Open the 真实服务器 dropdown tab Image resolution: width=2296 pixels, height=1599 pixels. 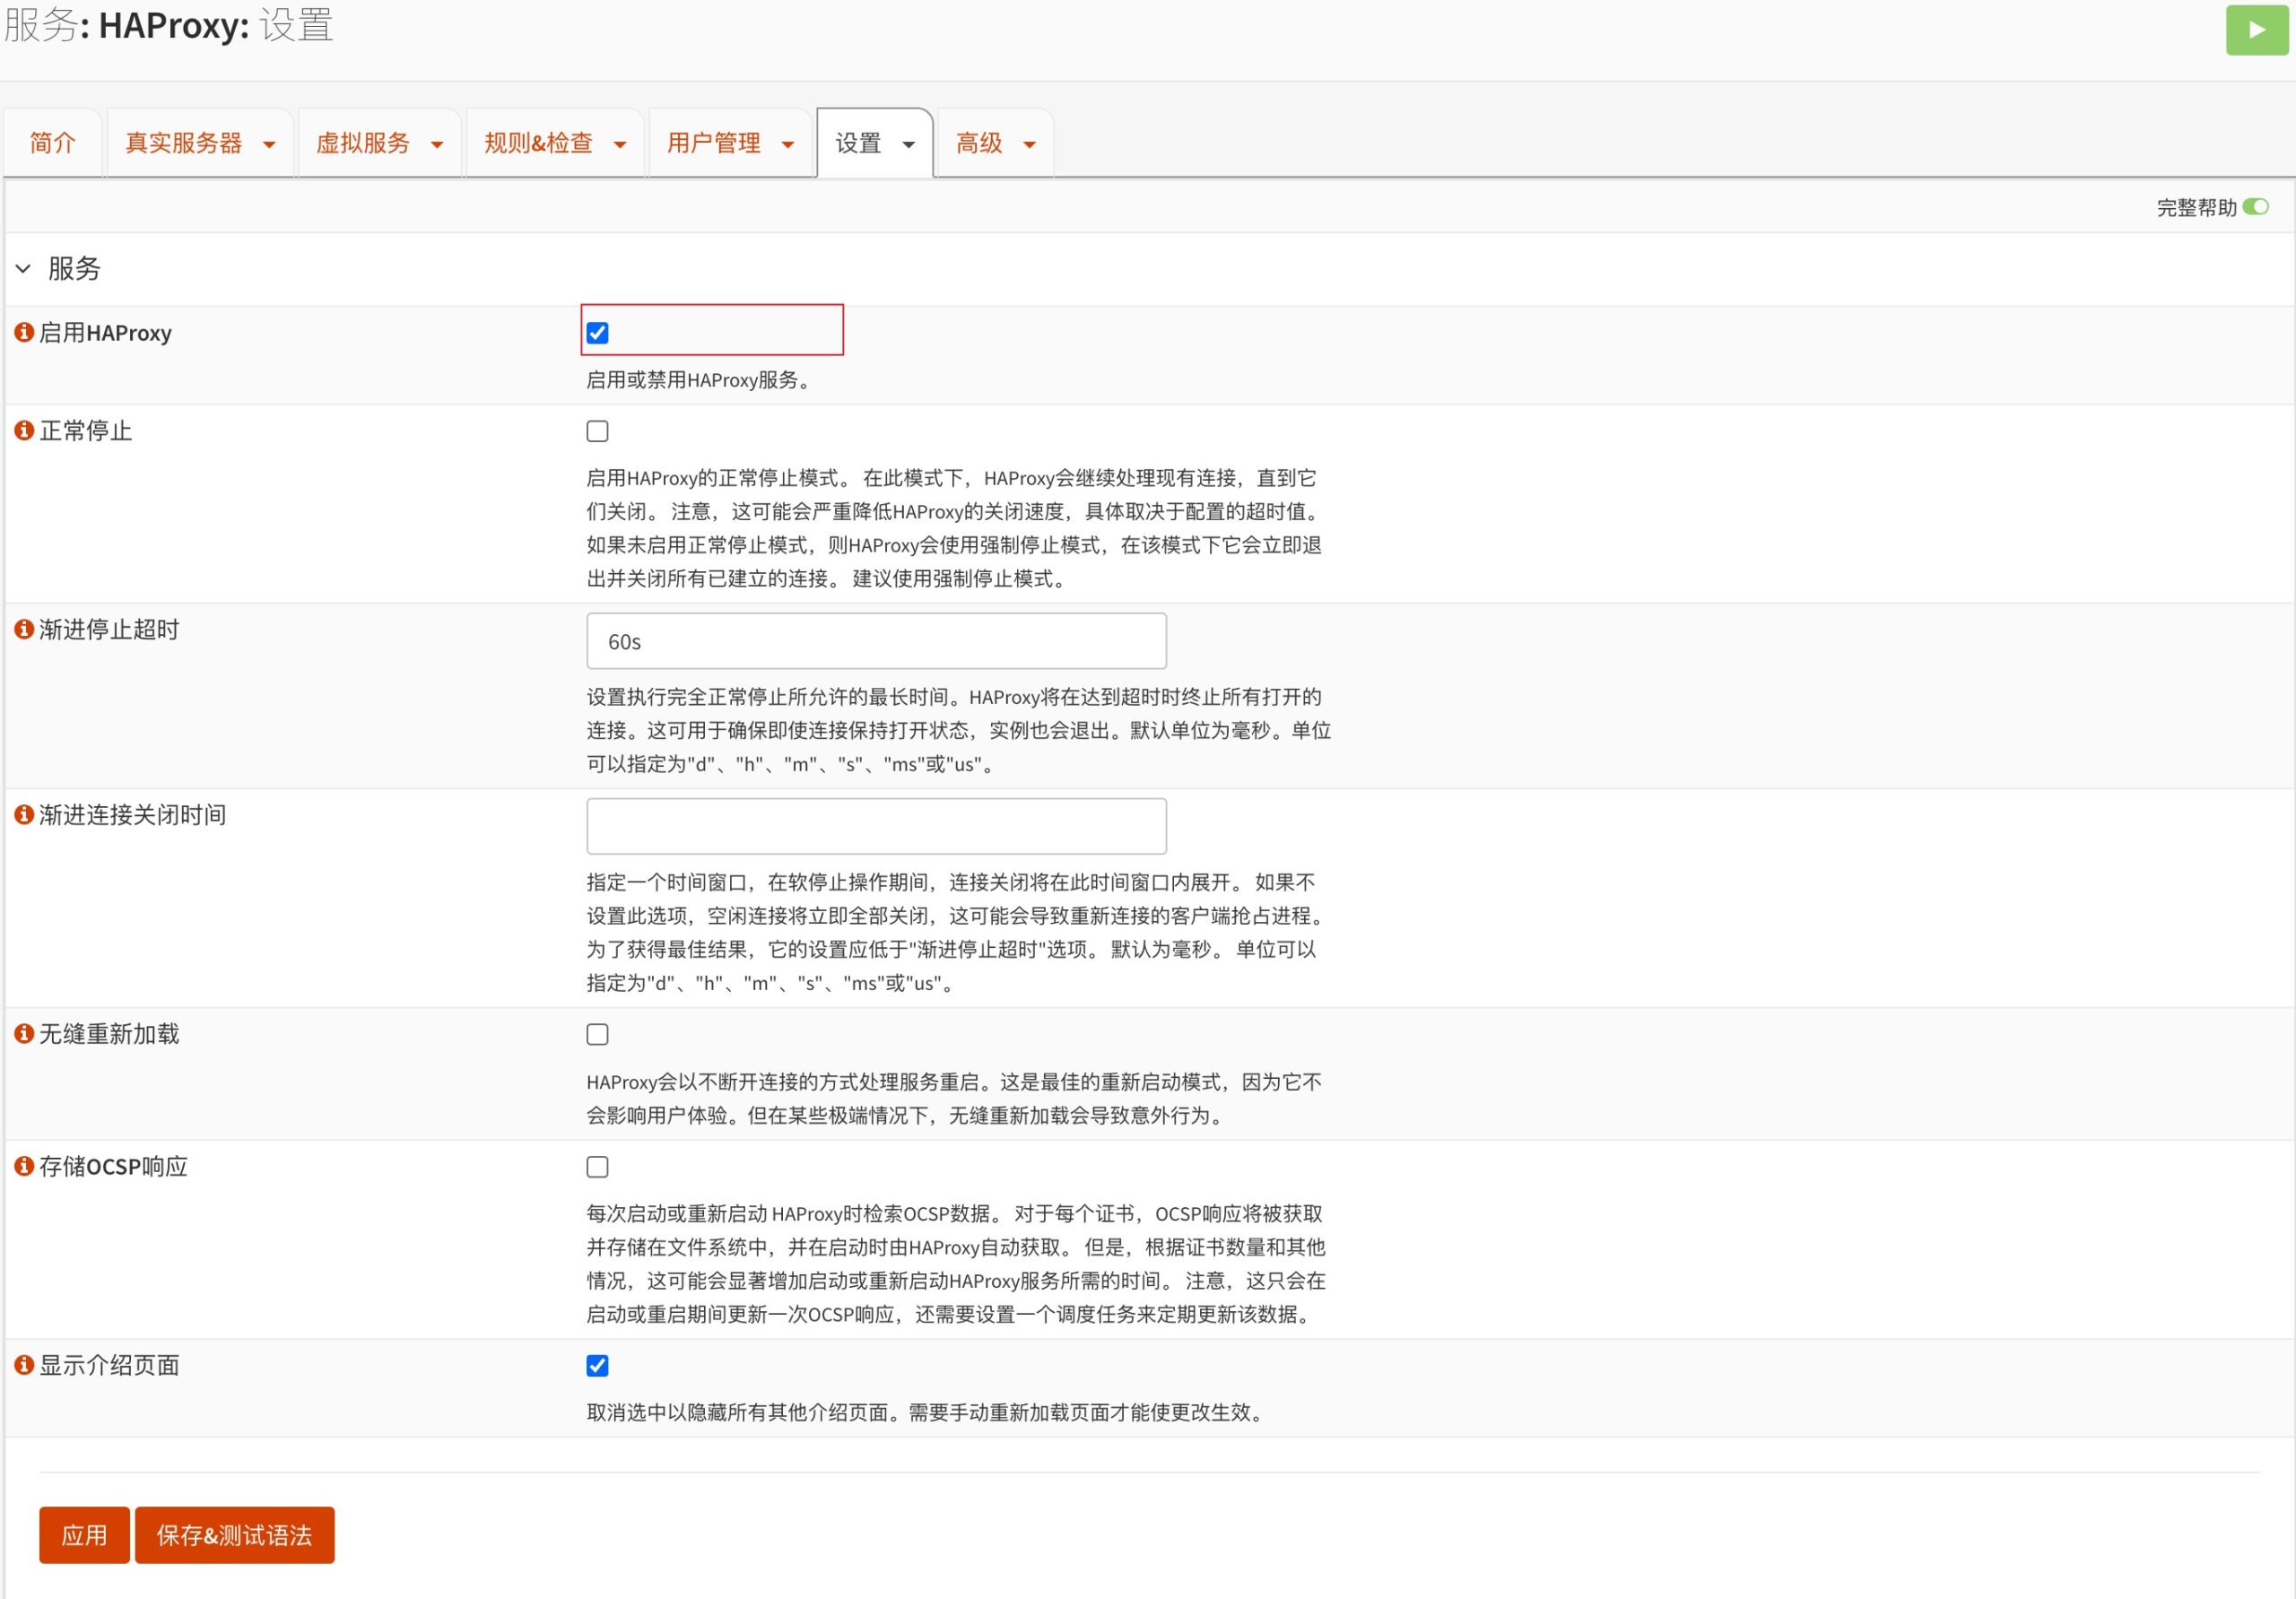click(x=199, y=143)
